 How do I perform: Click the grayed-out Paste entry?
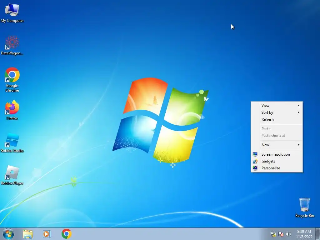277,129
